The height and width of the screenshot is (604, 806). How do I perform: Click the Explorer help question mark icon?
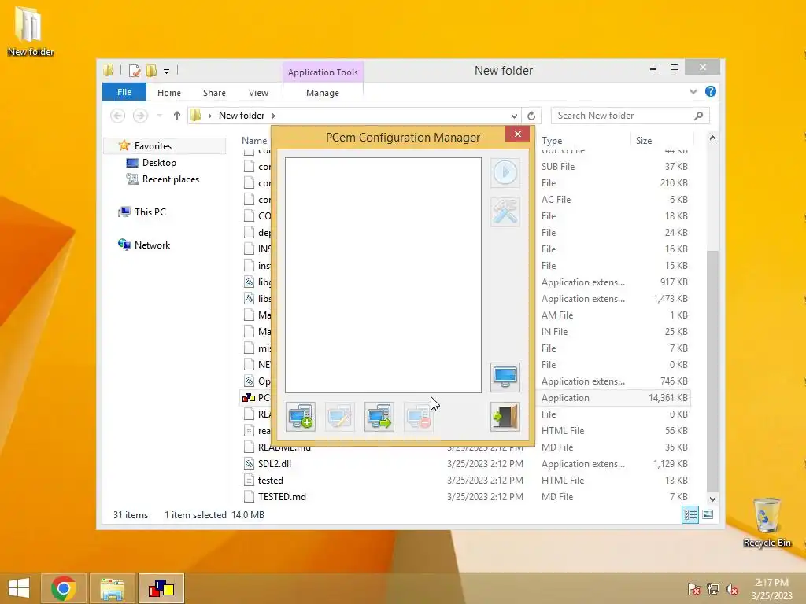[711, 91]
